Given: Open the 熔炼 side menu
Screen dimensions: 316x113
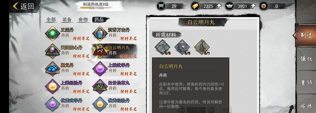Looking at the screenshot, I should point(306,106).
